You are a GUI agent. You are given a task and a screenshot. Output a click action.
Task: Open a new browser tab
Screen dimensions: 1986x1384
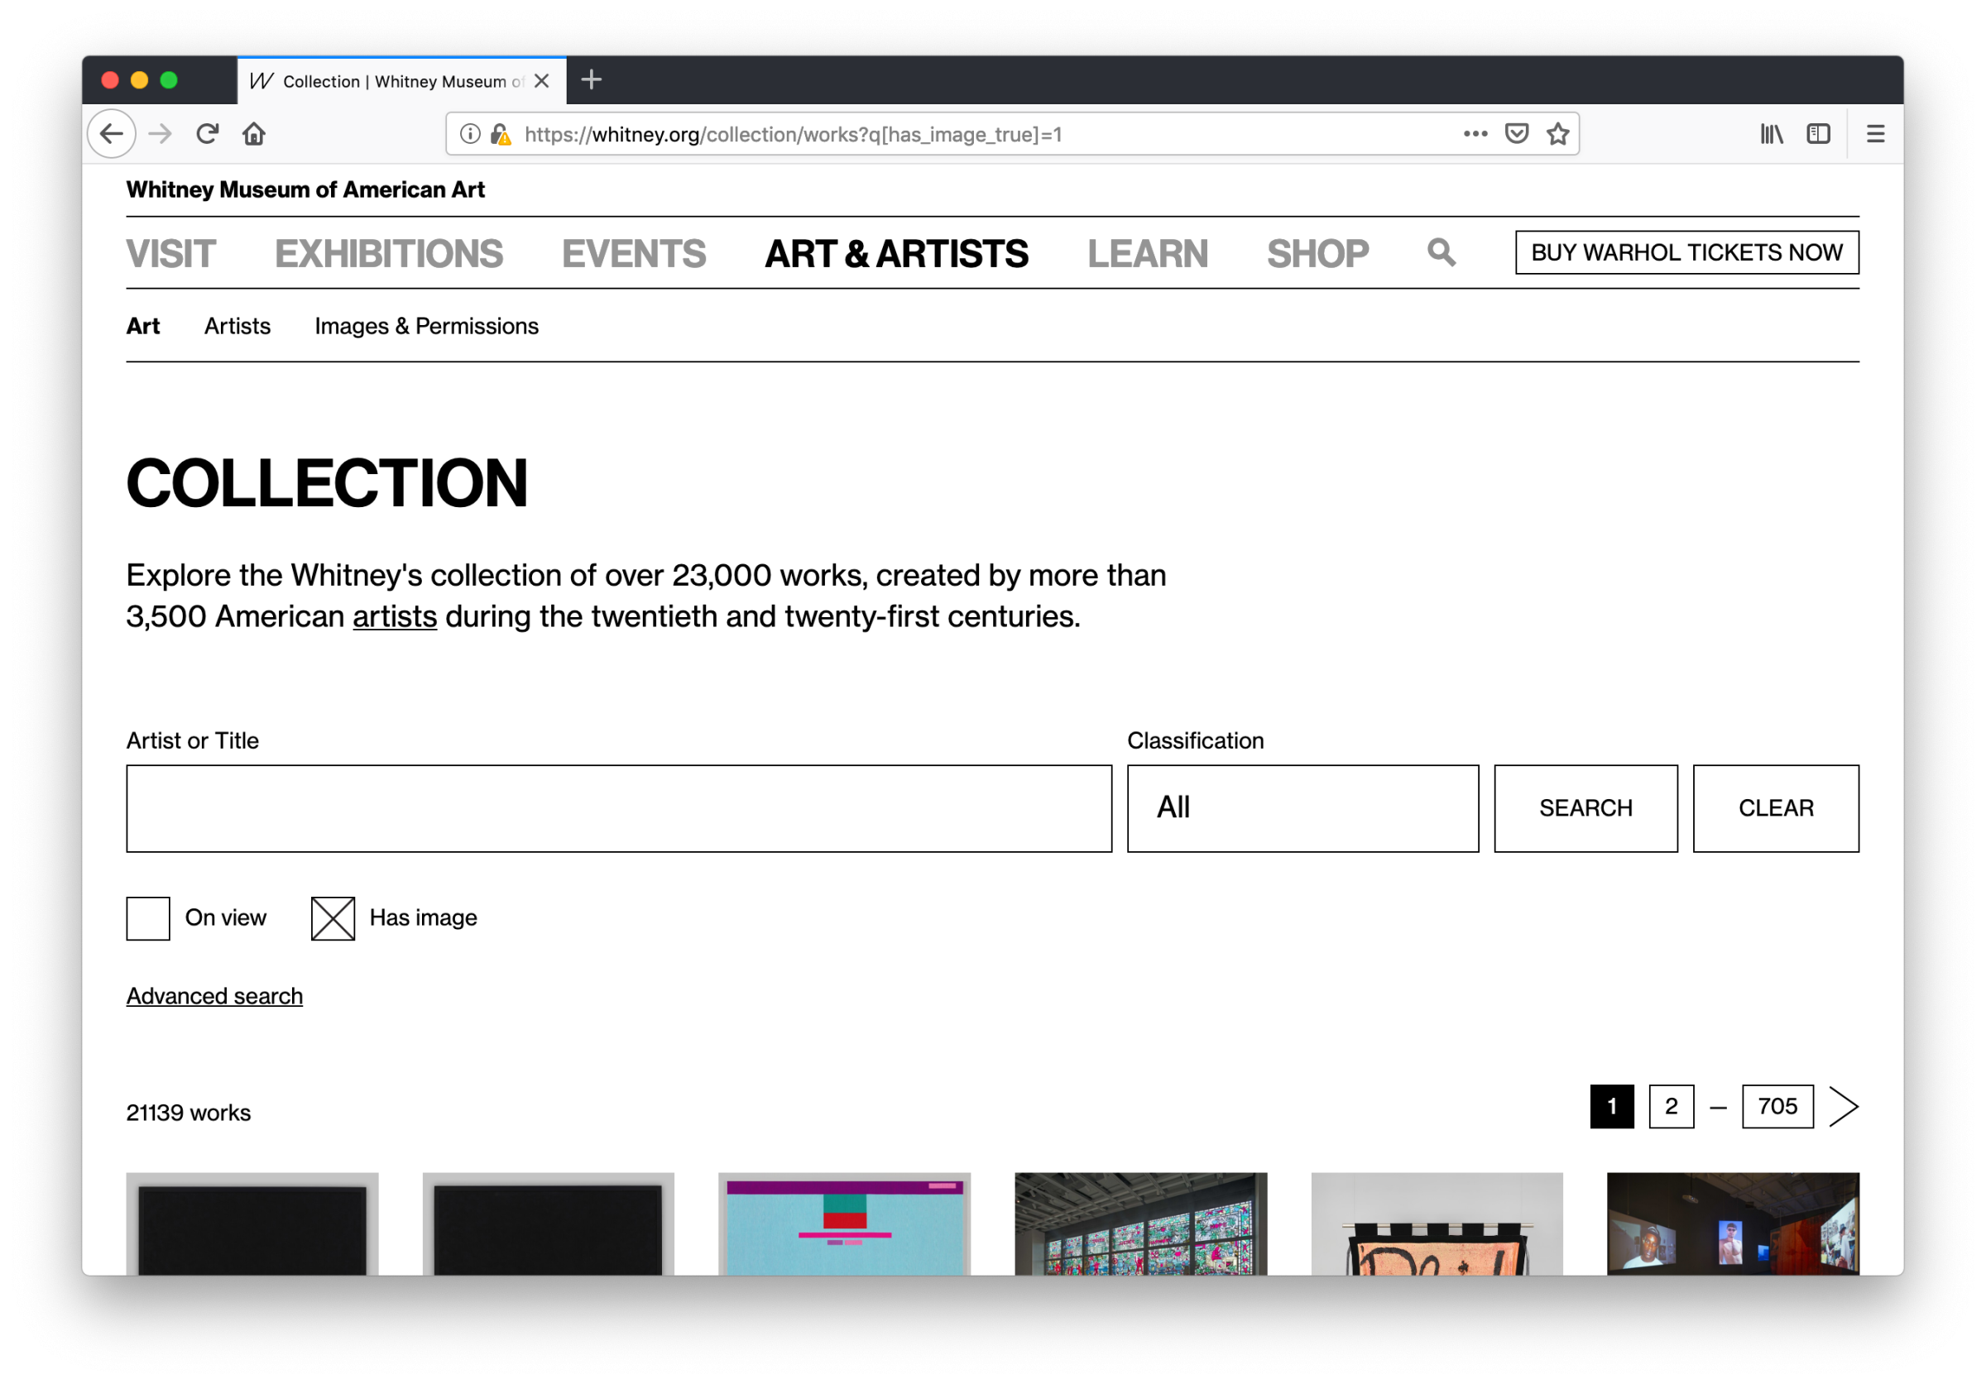click(592, 80)
